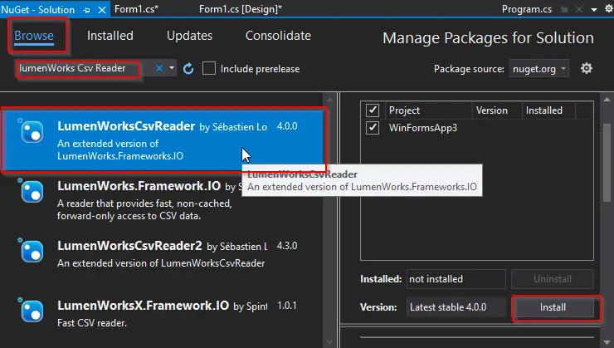
Task: Click the Uninstall button
Action: [552, 279]
